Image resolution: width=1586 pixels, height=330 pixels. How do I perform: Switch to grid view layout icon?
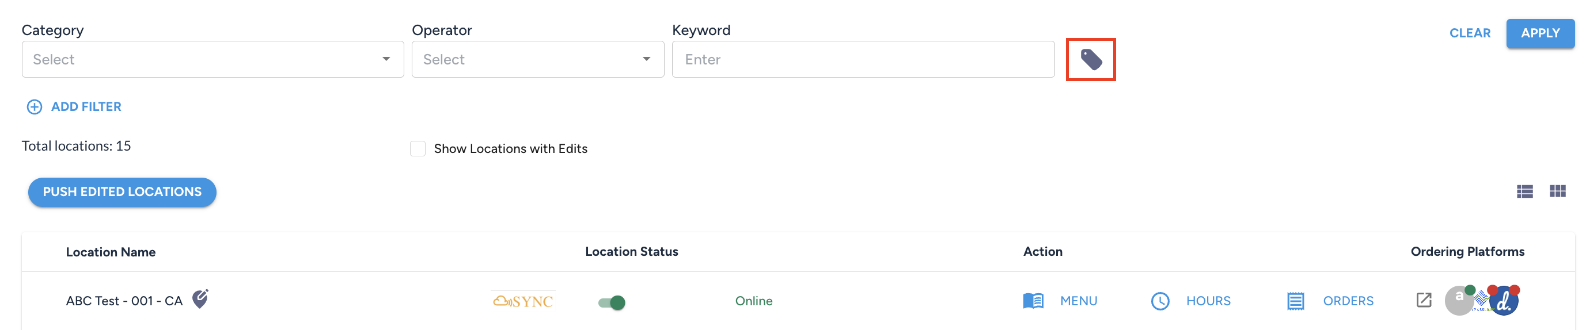pyautogui.click(x=1557, y=191)
